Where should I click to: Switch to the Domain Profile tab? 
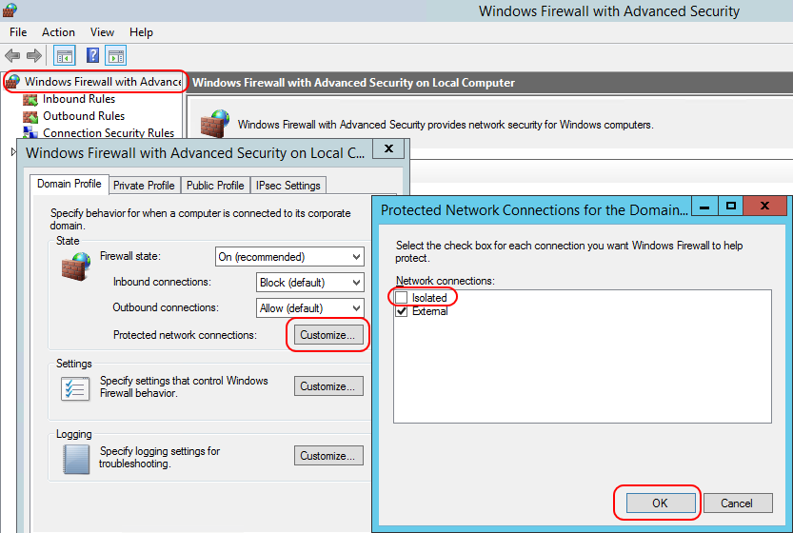(x=69, y=184)
